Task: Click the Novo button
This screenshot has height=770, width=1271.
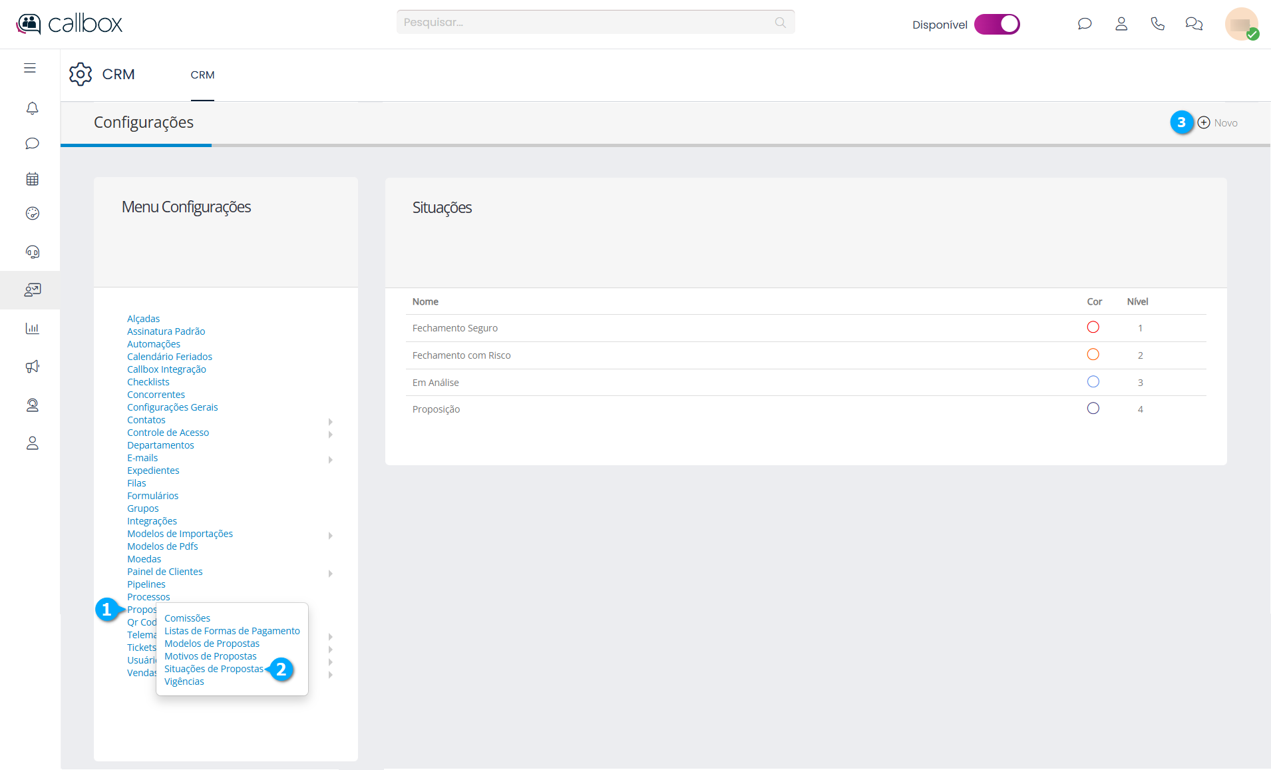Action: pyautogui.click(x=1218, y=123)
